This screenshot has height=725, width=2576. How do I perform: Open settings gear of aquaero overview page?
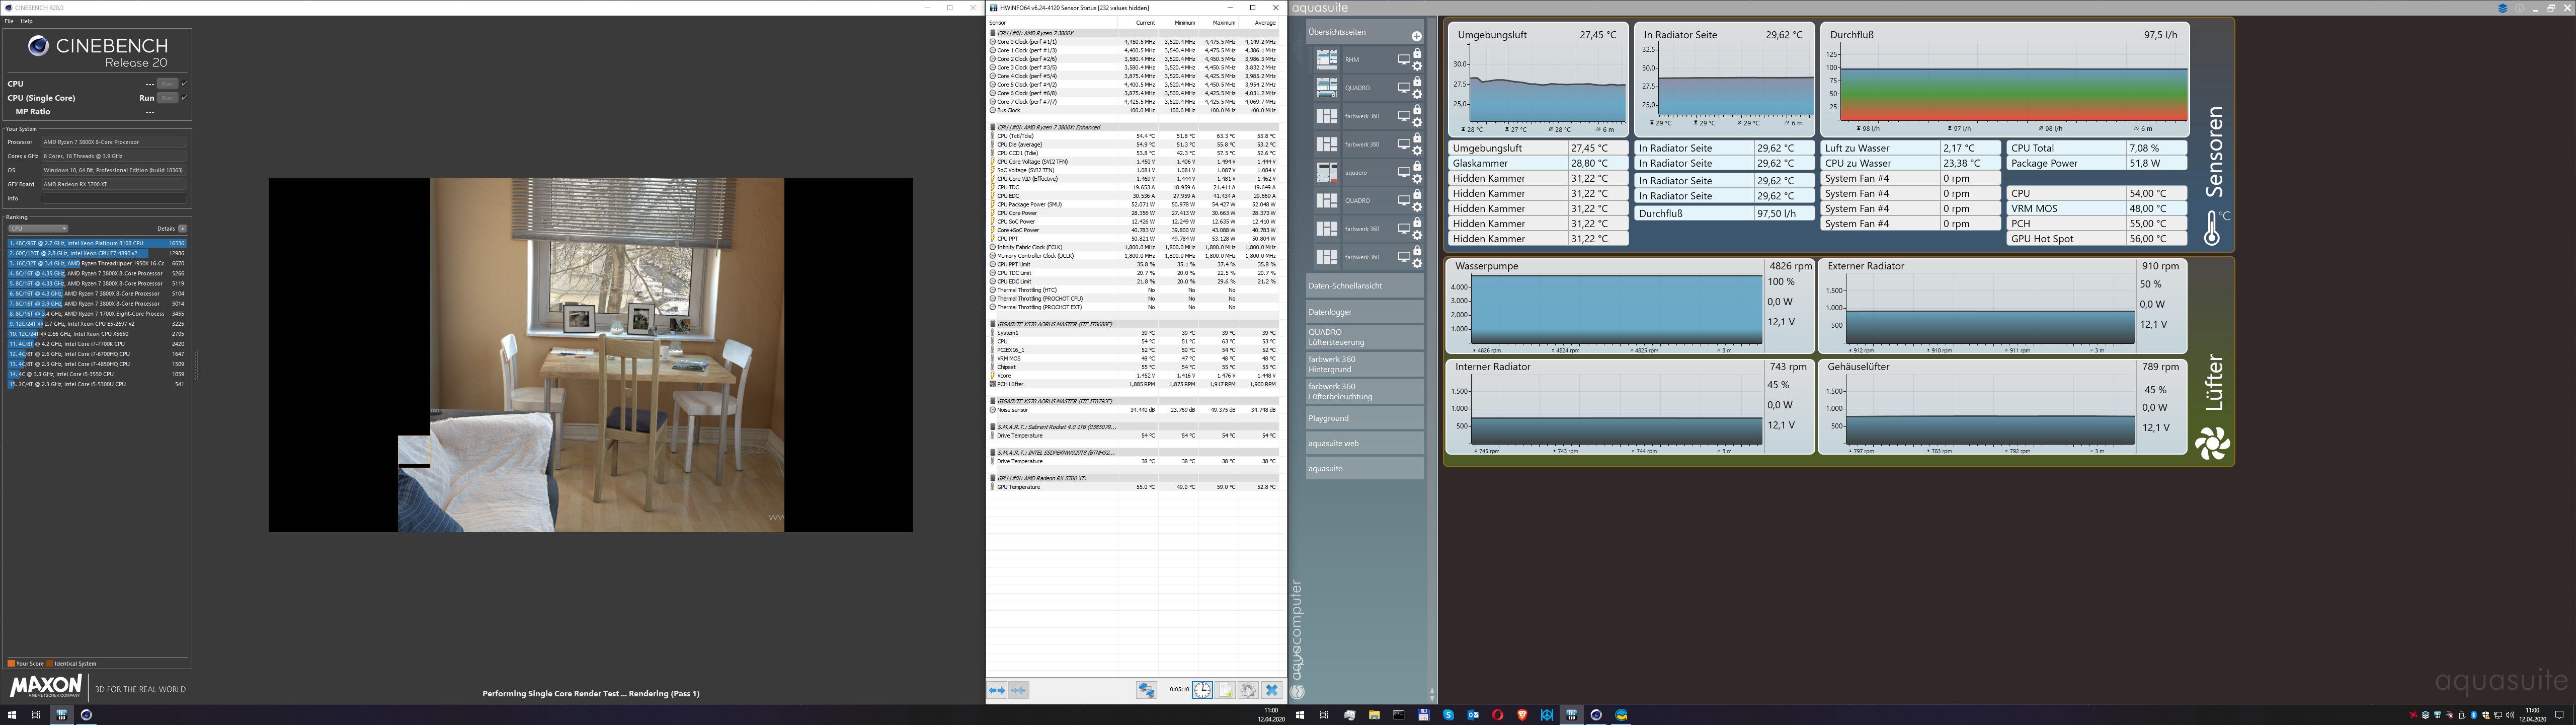[x=1417, y=179]
